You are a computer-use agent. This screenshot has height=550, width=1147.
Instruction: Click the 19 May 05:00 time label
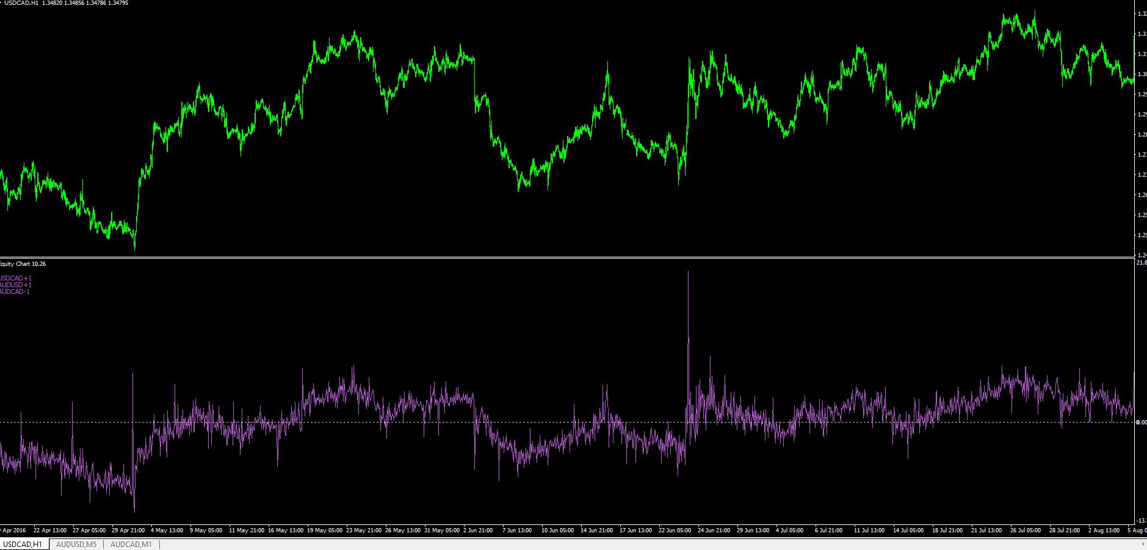325,530
